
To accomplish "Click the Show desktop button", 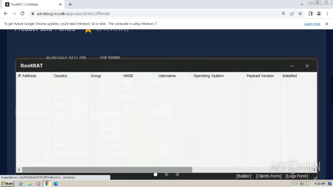I will coord(330,184).
